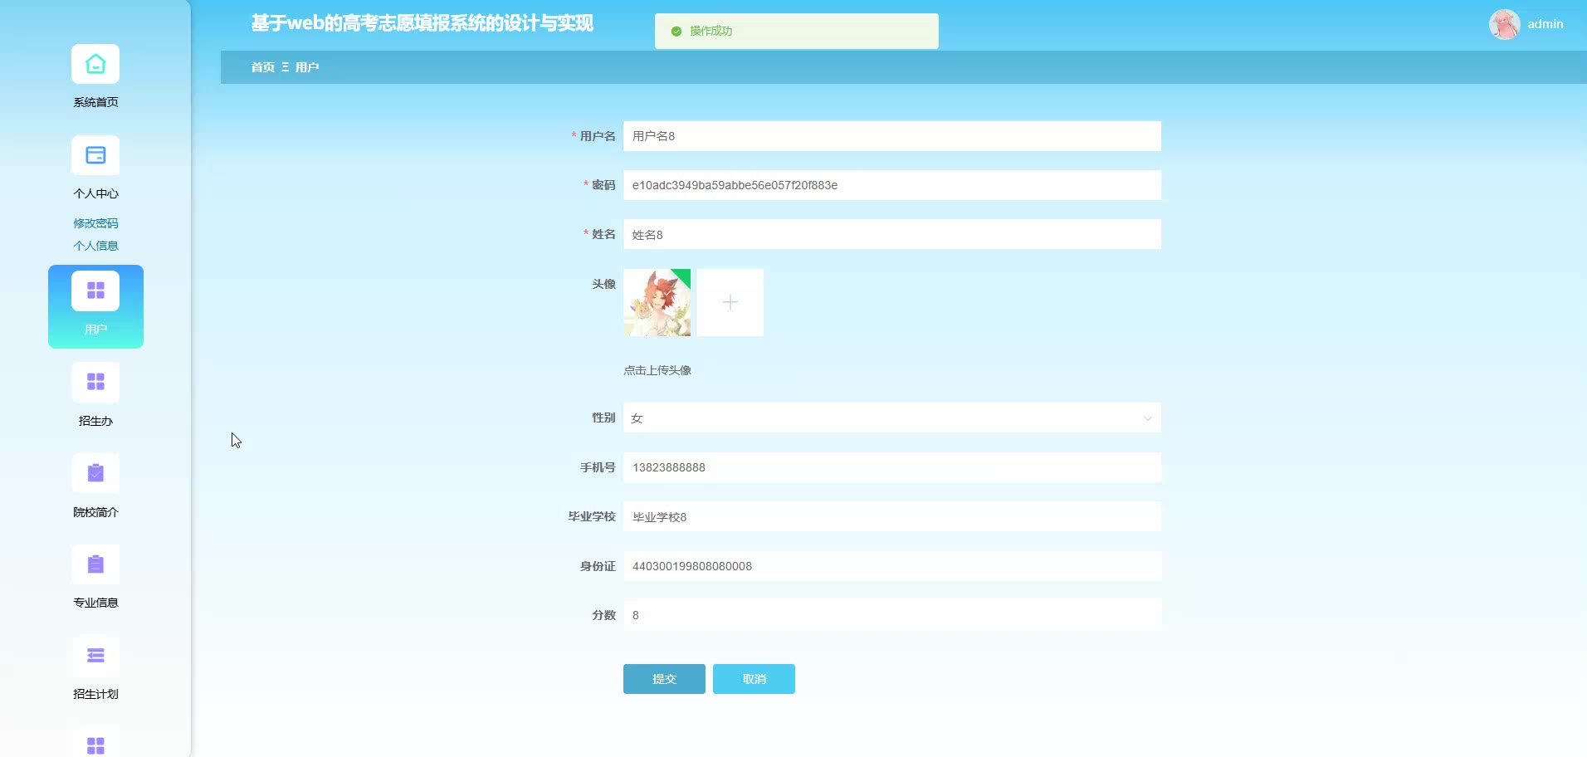Click the 系统首页 menu label

(x=95, y=102)
